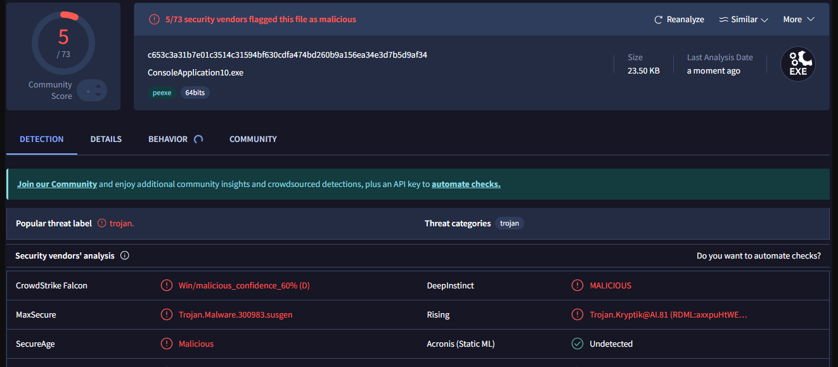The width and height of the screenshot is (838, 367).
Task: Click the MaxSecure vendor name
Action: [36, 315]
